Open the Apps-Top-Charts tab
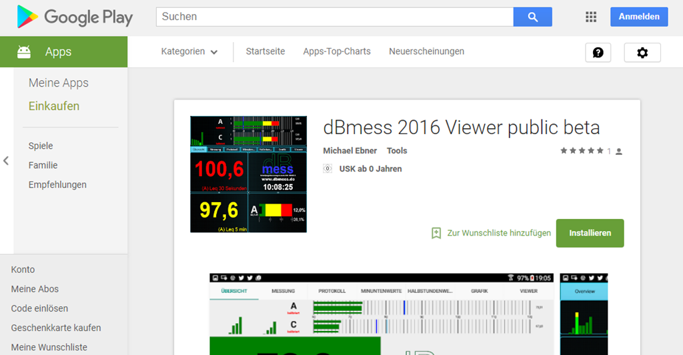 pos(337,51)
